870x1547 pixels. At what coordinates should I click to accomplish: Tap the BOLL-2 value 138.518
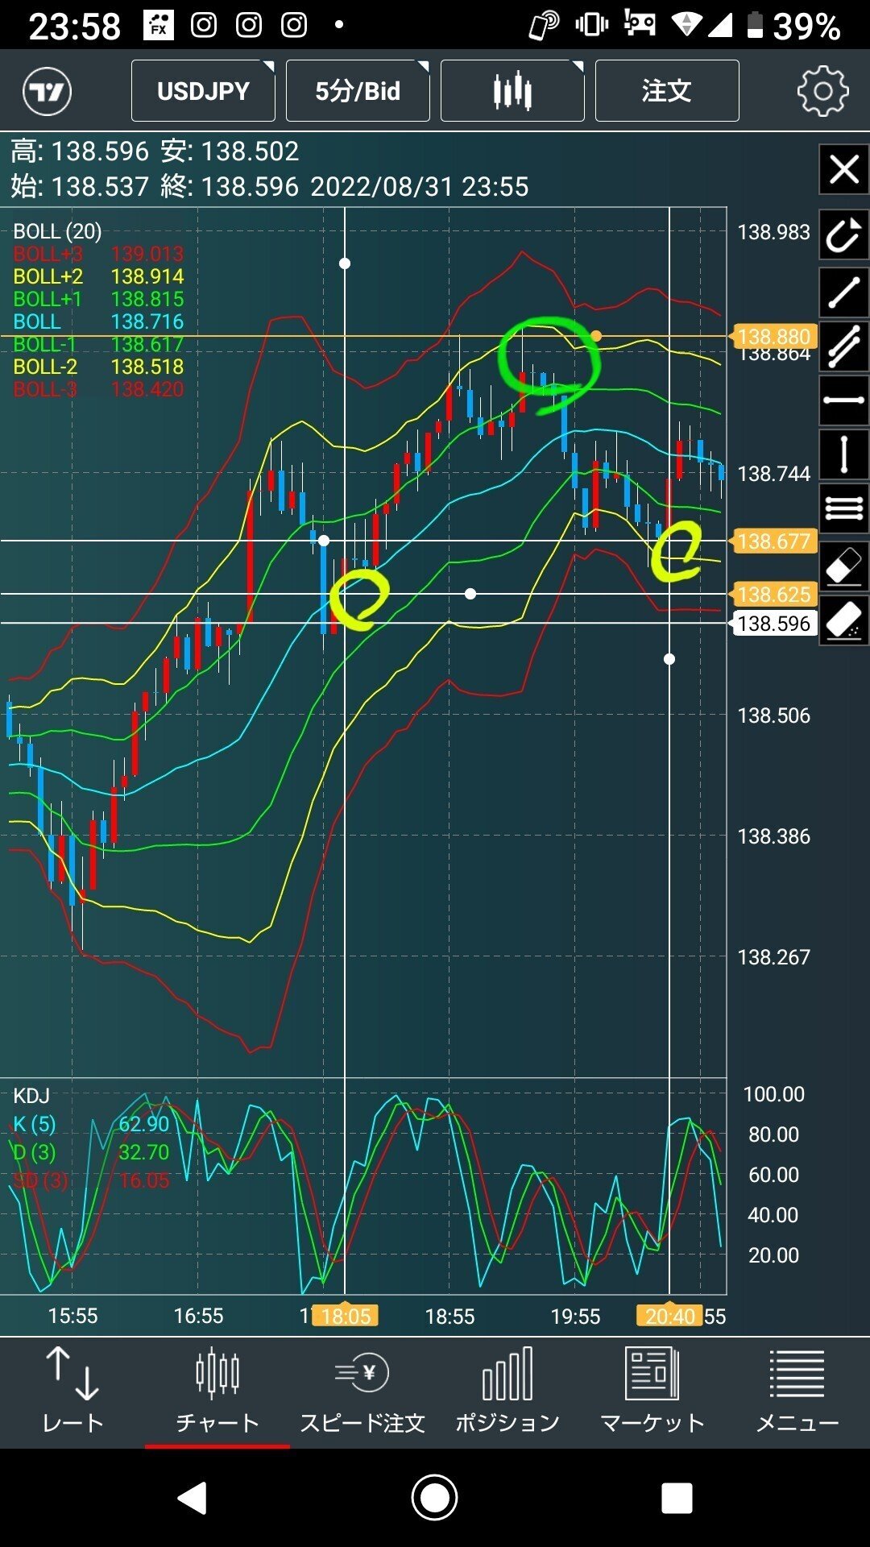(147, 367)
